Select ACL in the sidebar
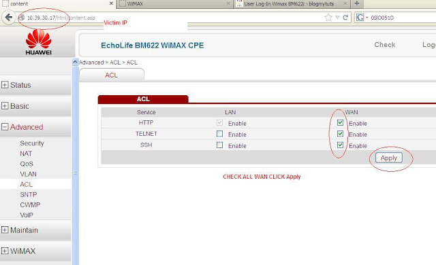 tap(26, 184)
